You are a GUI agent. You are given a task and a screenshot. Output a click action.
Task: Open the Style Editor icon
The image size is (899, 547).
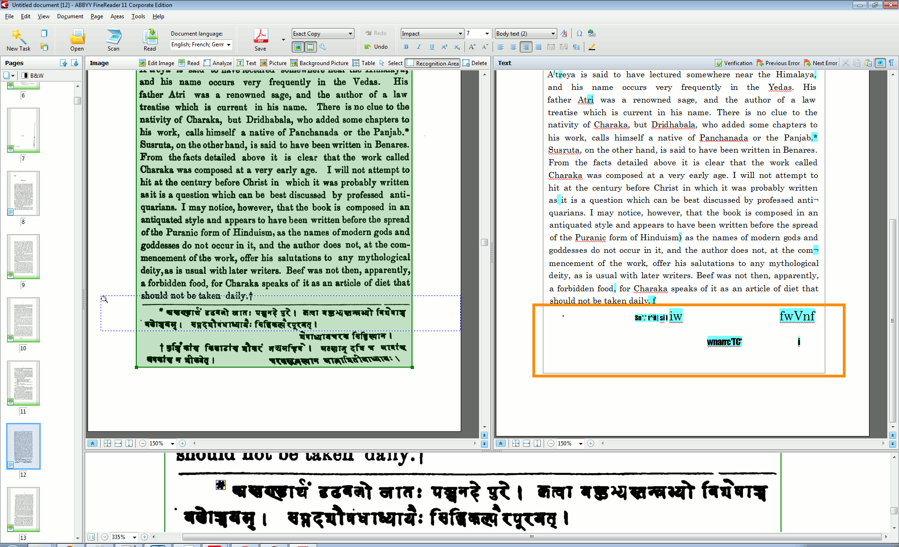[x=564, y=33]
